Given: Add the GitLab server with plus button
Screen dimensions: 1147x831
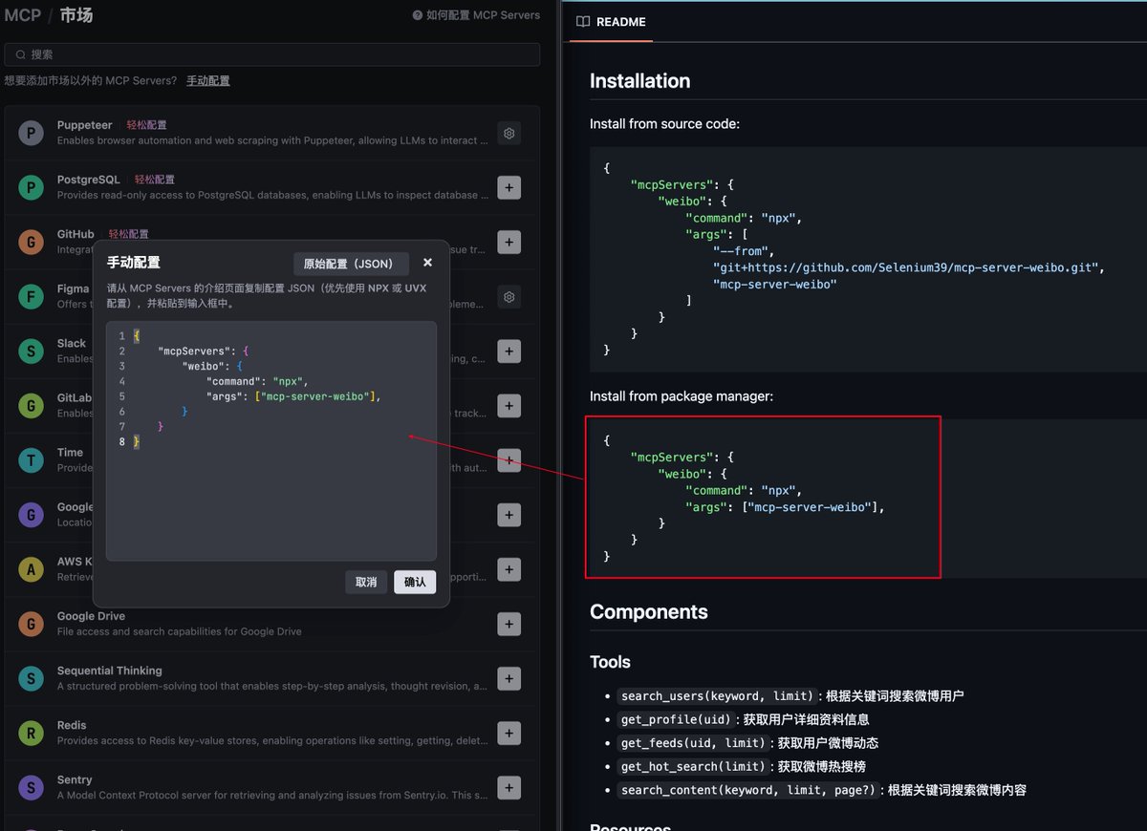Looking at the screenshot, I should [x=509, y=406].
